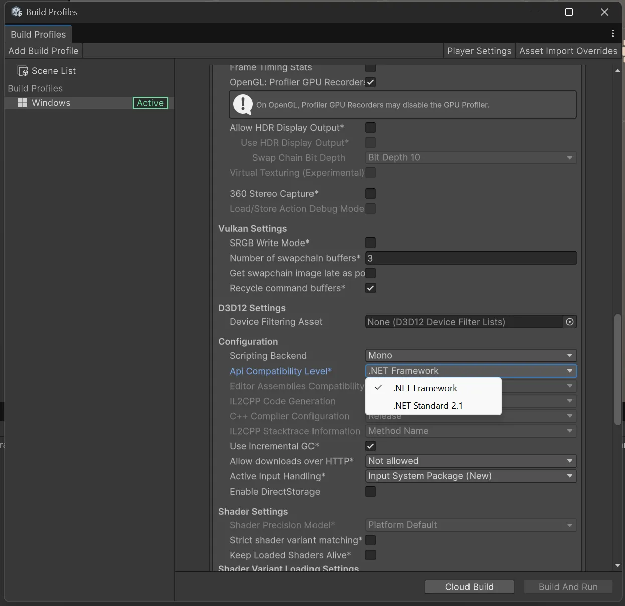Uncheck Use incremental GC
The image size is (625, 606).
(370, 446)
